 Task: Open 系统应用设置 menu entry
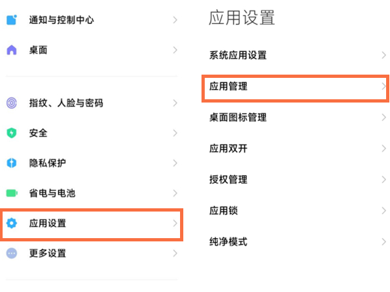(x=238, y=55)
